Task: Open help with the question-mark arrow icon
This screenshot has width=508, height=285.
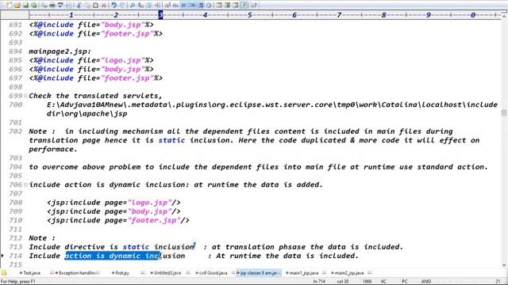Action: [254, 6]
